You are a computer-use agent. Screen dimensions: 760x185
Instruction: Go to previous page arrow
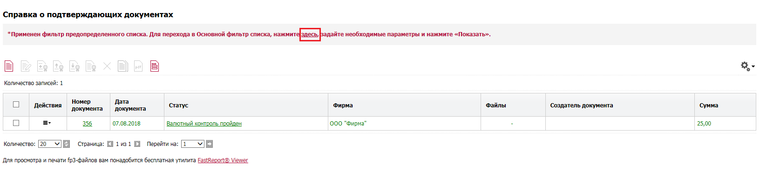click(x=110, y=144)
